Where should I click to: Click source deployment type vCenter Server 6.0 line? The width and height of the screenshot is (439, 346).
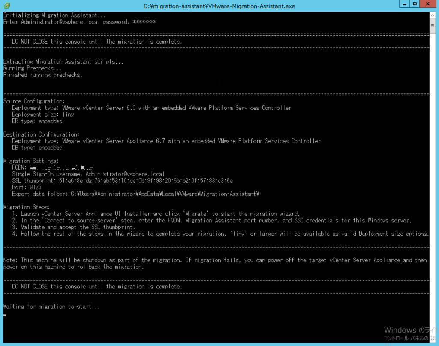(x=151, y=108)
